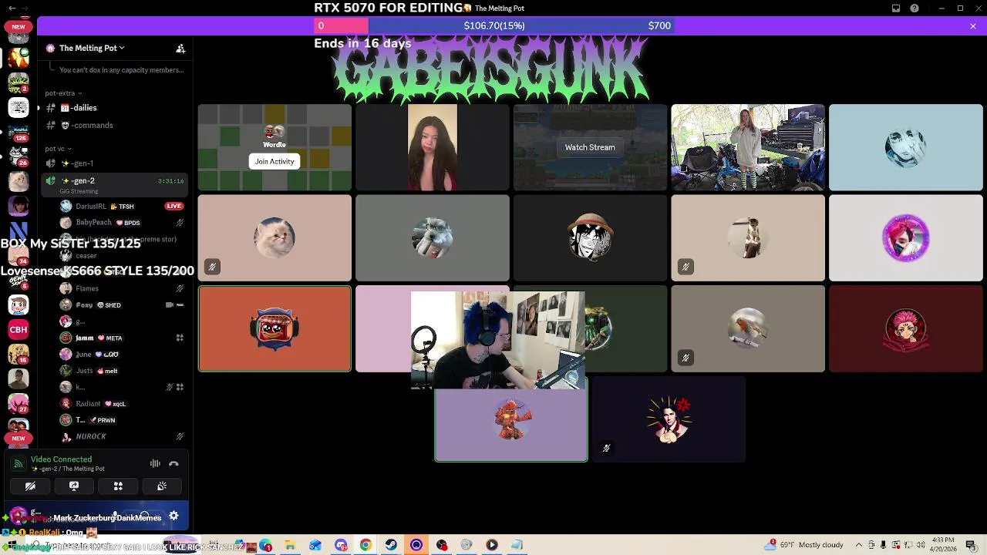This screenshot has height=555, width=987.
Task: Join the -gen-1 voice channel
Action: click(114, 163)
